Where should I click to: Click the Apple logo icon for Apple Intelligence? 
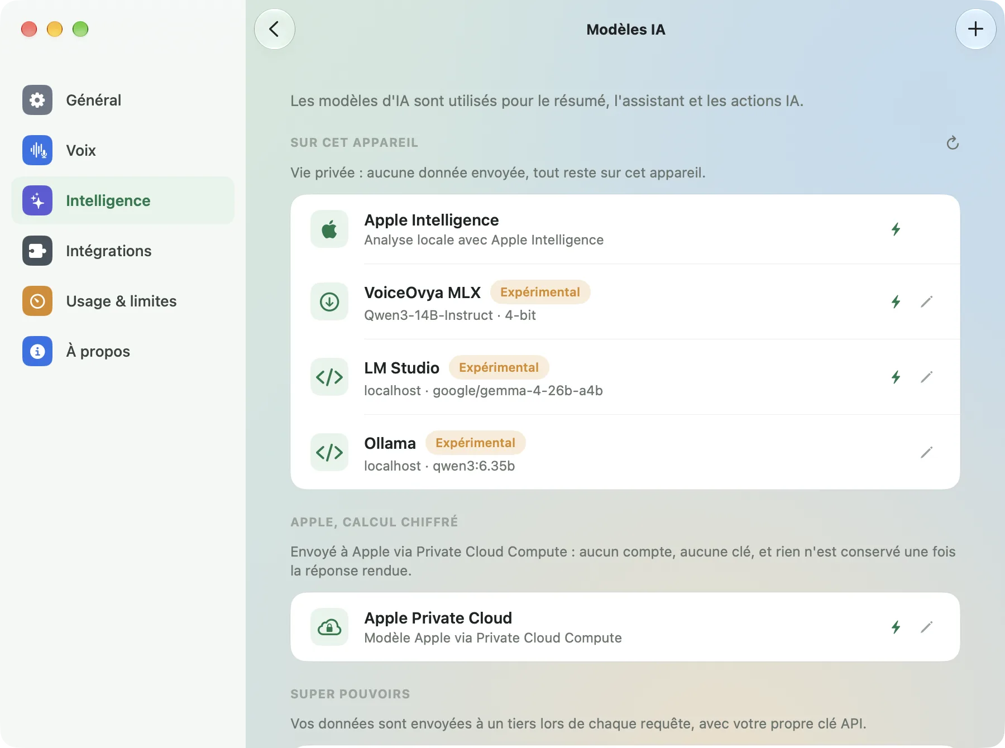(x=329, y=229)
